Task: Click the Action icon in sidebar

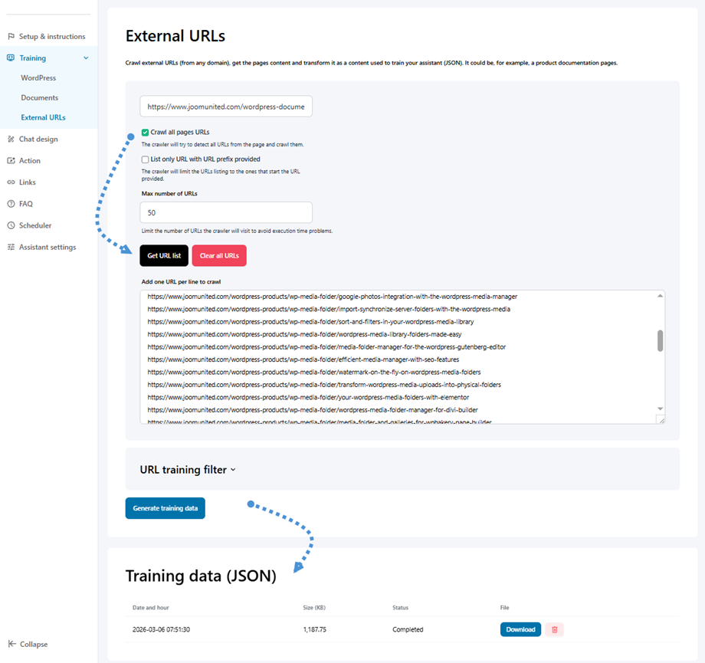Action: 11,161
